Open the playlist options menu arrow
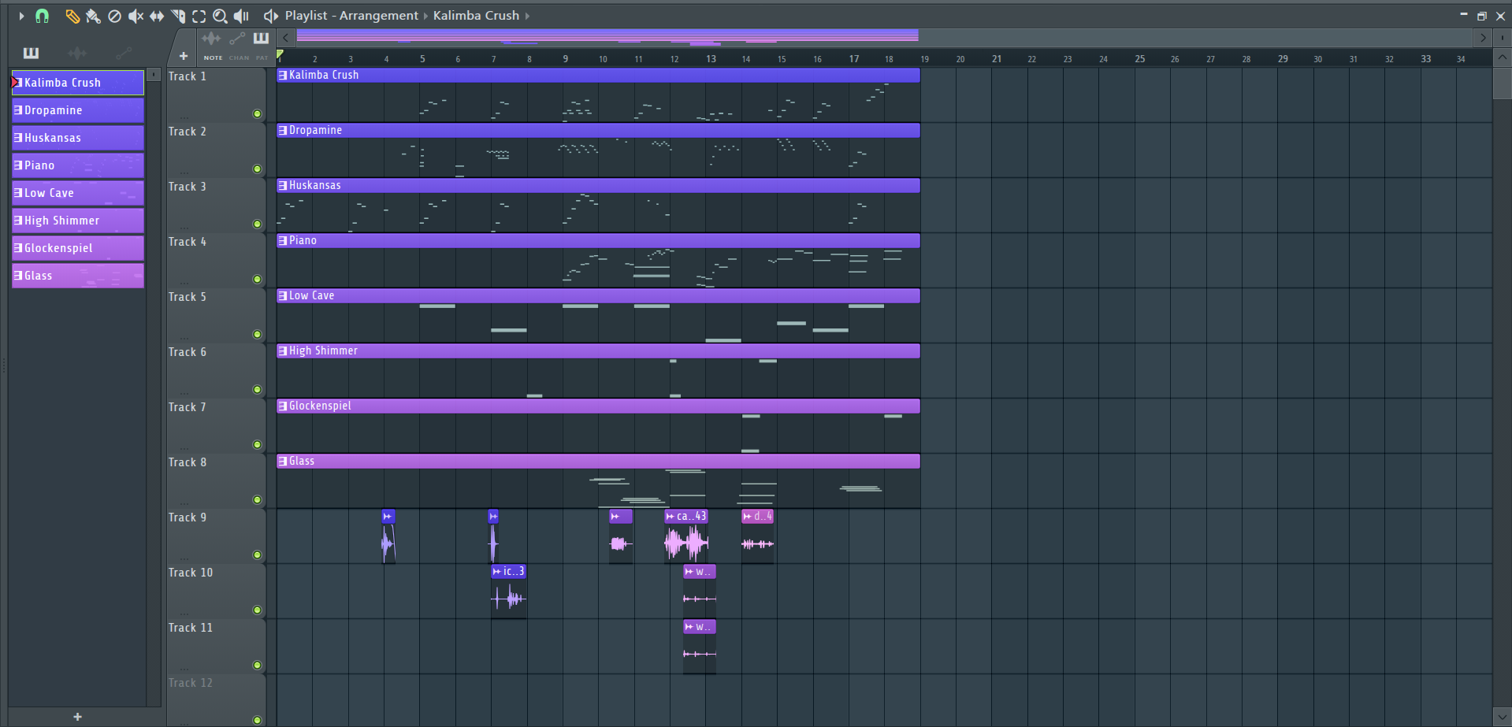The width and height of the screenshot is (1512, 727). coord(21,16)
